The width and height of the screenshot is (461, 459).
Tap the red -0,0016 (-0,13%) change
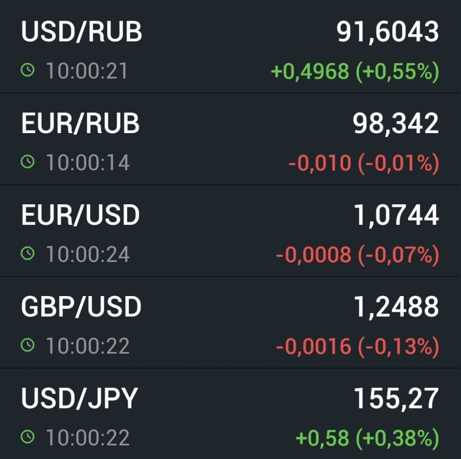coord(357,347)
